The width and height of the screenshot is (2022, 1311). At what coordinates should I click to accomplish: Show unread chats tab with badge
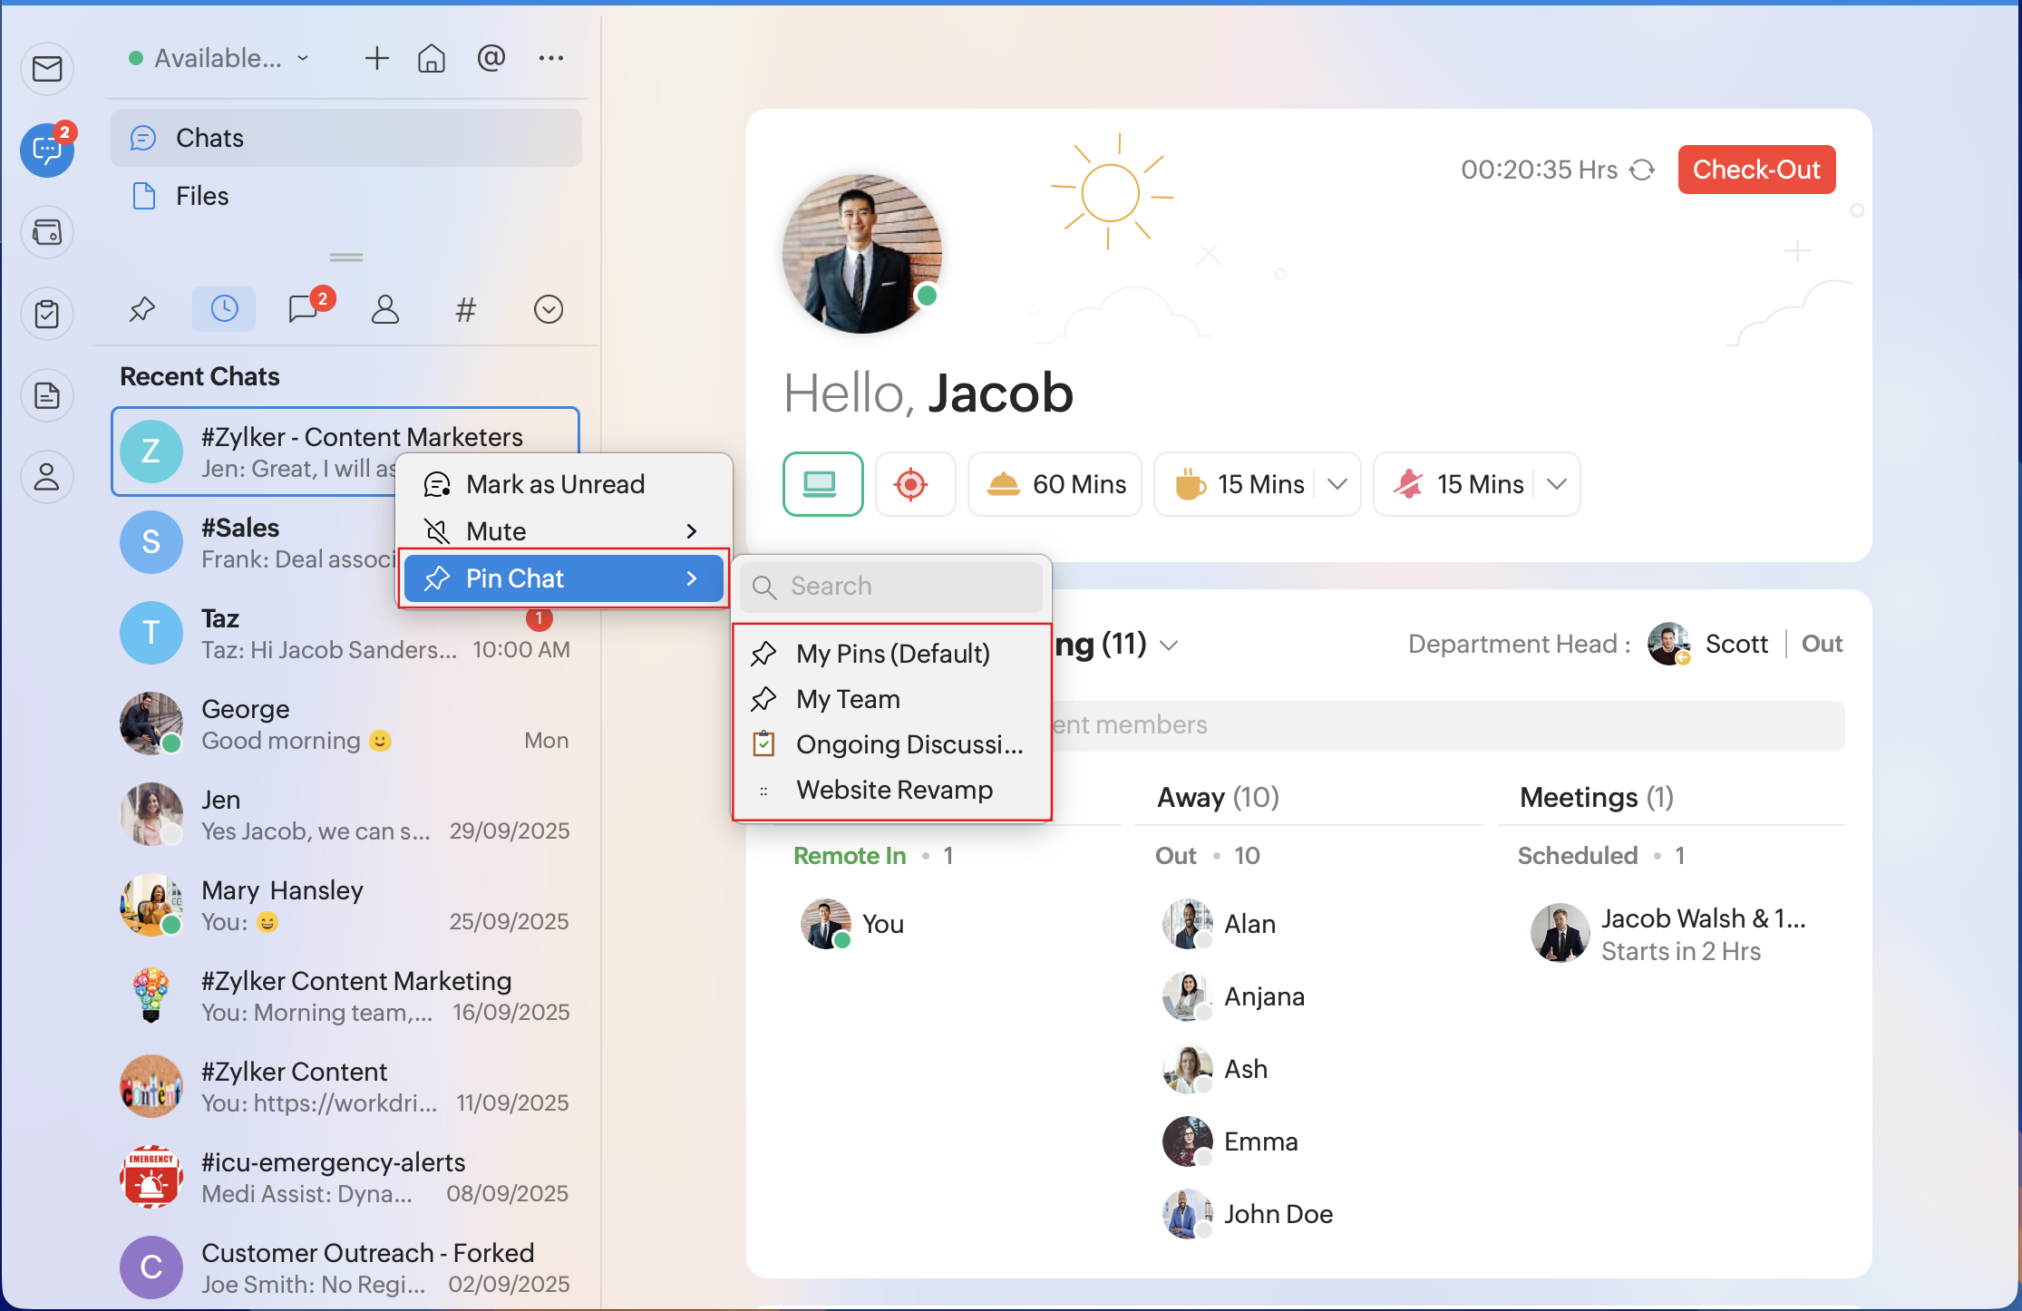point(305,310)
